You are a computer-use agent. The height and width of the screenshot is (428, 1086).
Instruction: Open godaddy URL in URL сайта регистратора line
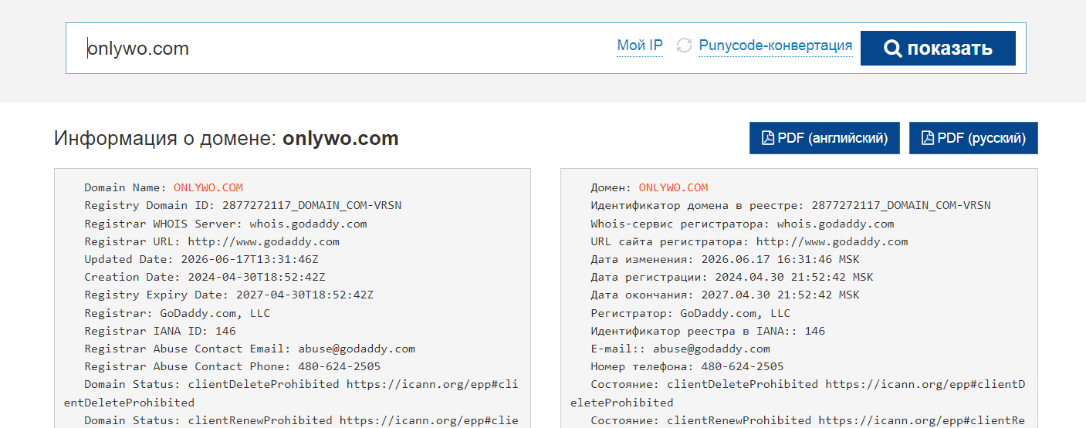[x=832, y=241]
